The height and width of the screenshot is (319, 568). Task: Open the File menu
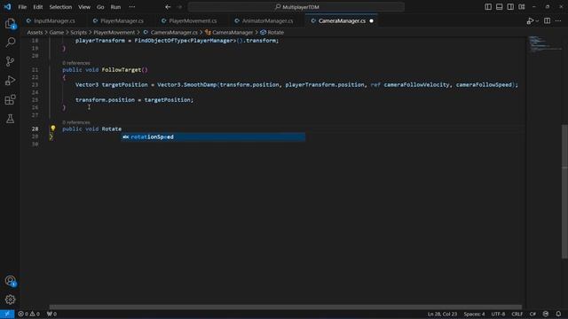(22, 7)
